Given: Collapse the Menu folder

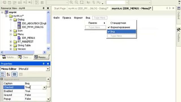Looking at the screenshot, I should pyautogui.click(x=11, y=34).
